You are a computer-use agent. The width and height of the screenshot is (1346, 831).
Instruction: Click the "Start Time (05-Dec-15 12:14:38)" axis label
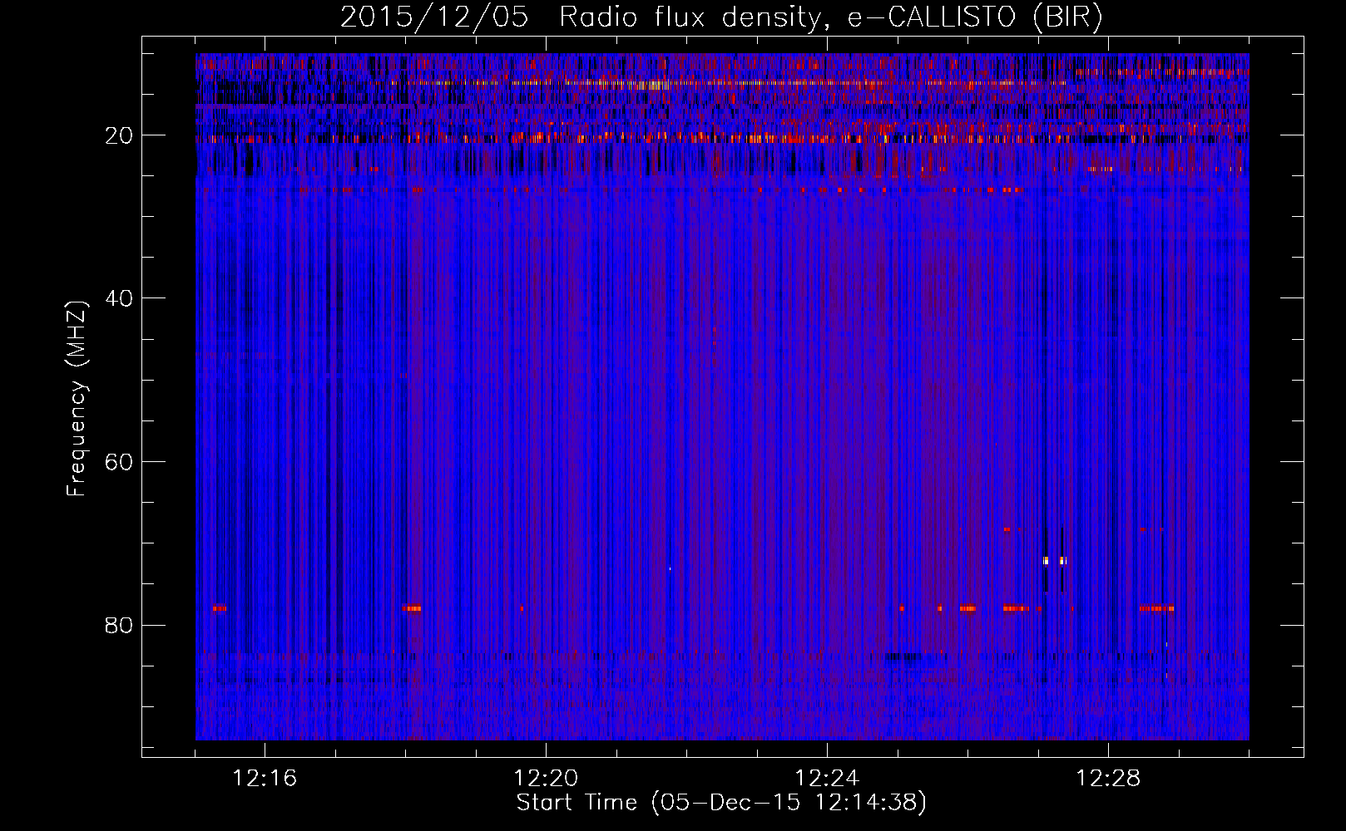pos(721,803)
